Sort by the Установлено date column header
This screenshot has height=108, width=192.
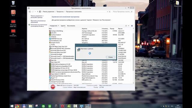[105, 29]
